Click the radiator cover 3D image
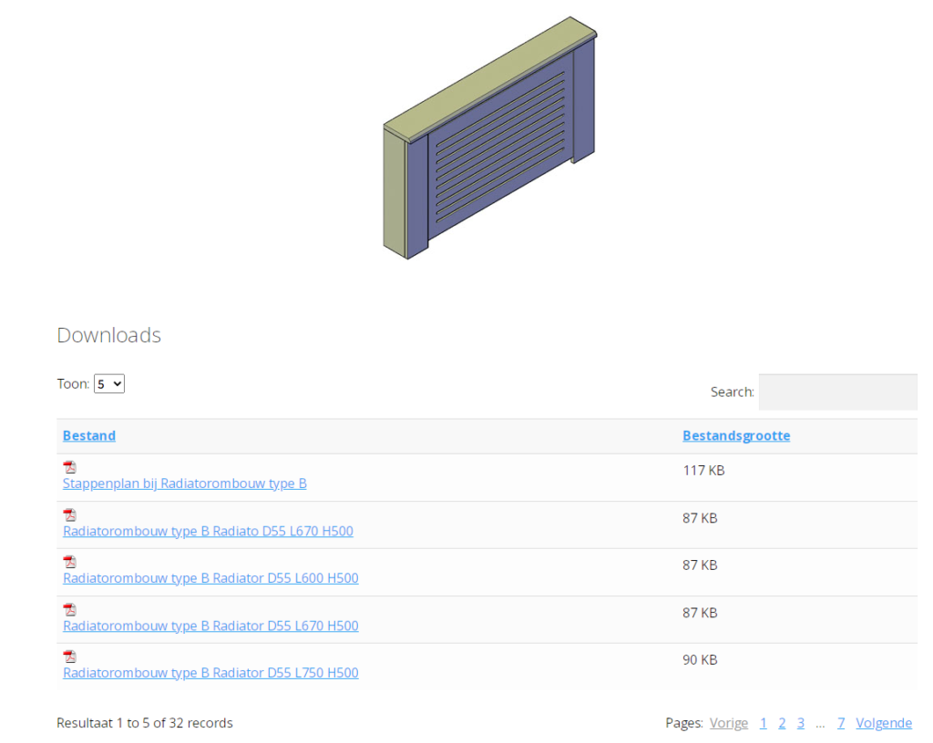 [489, 137]
